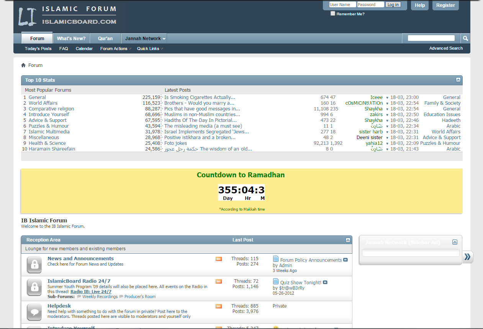Open Comparative religion popular forum
483x329 pixels.
click(51, 109)
